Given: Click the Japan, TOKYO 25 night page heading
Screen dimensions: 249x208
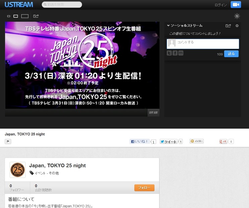Looking at the screenshot, I should [25, 134].
